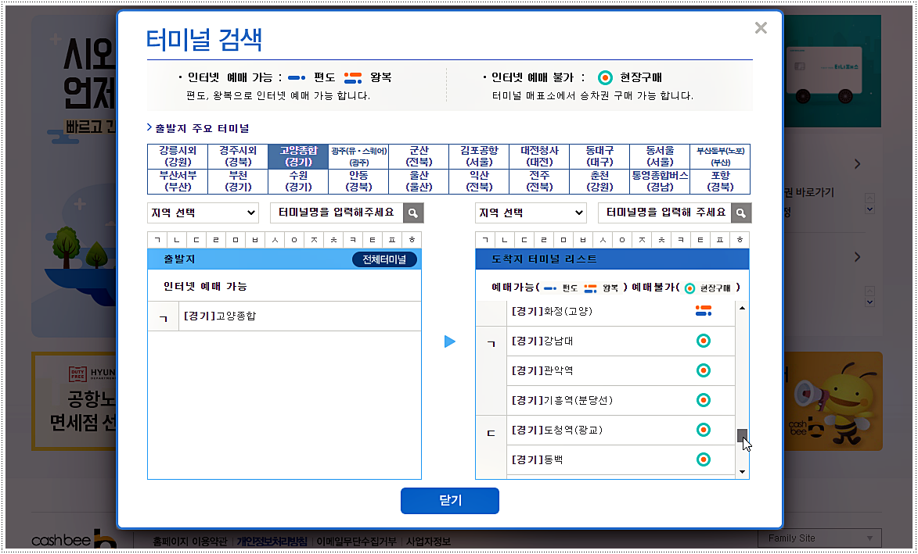Filter arrival list by consonant ㅎ

(740, 240)
